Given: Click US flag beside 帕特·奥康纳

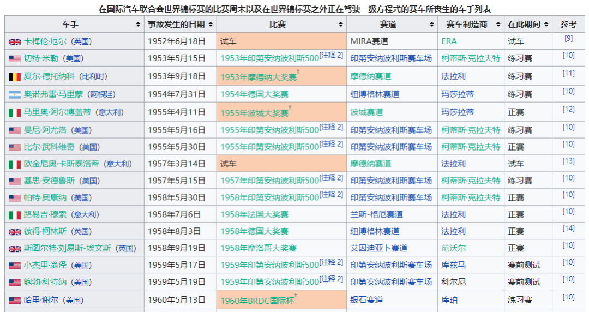Looking at the screenshot, I should tap(15, 198).
